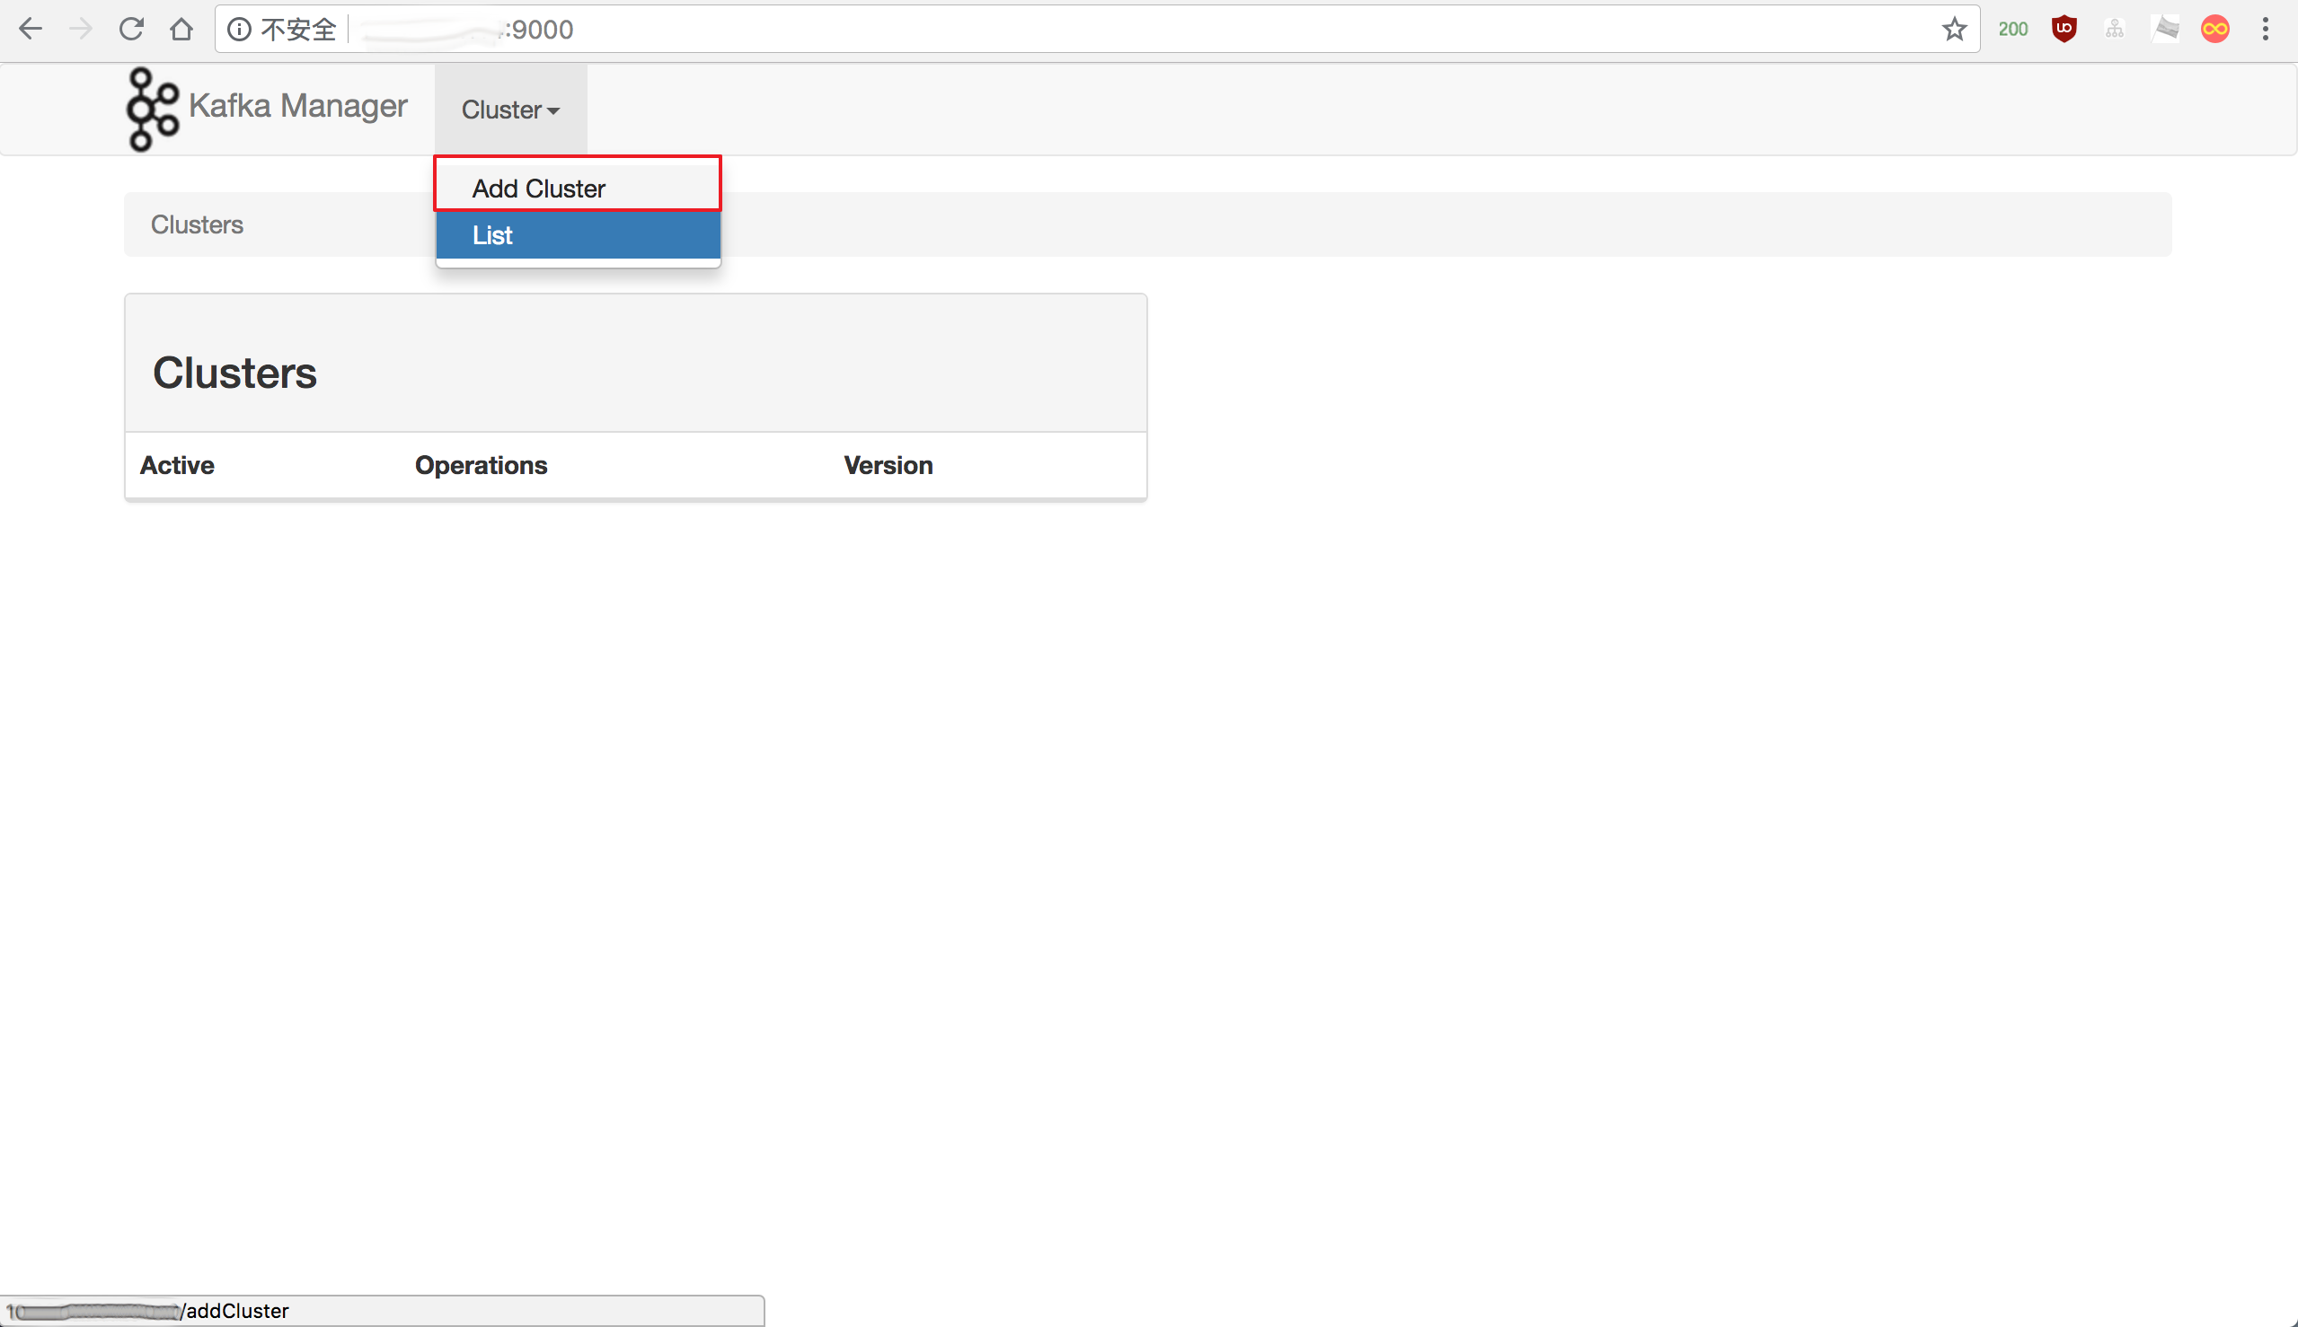
Task: Select Add Cluster from menu
Action: pyautogui.click(x=538, y=189)
